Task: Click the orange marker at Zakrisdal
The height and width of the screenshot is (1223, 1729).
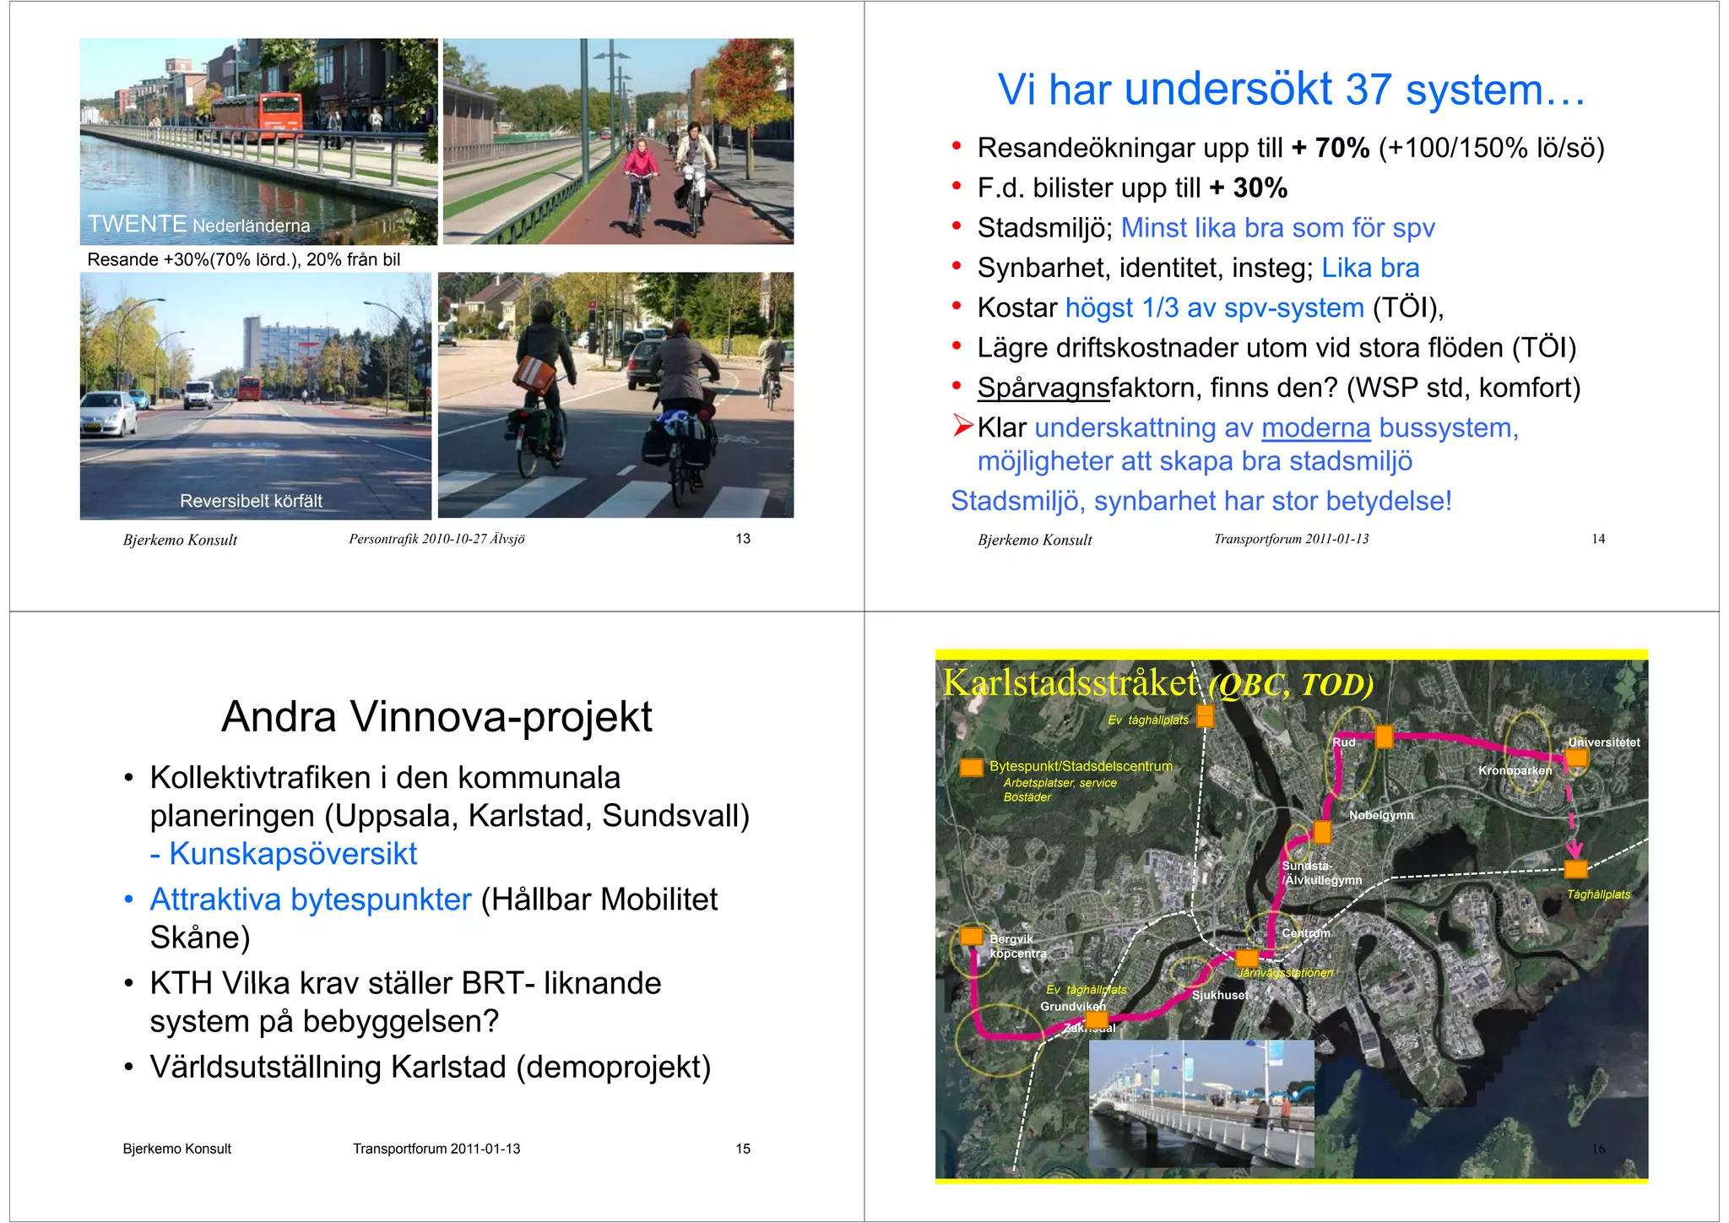Action: (x=1097, y=1019)
